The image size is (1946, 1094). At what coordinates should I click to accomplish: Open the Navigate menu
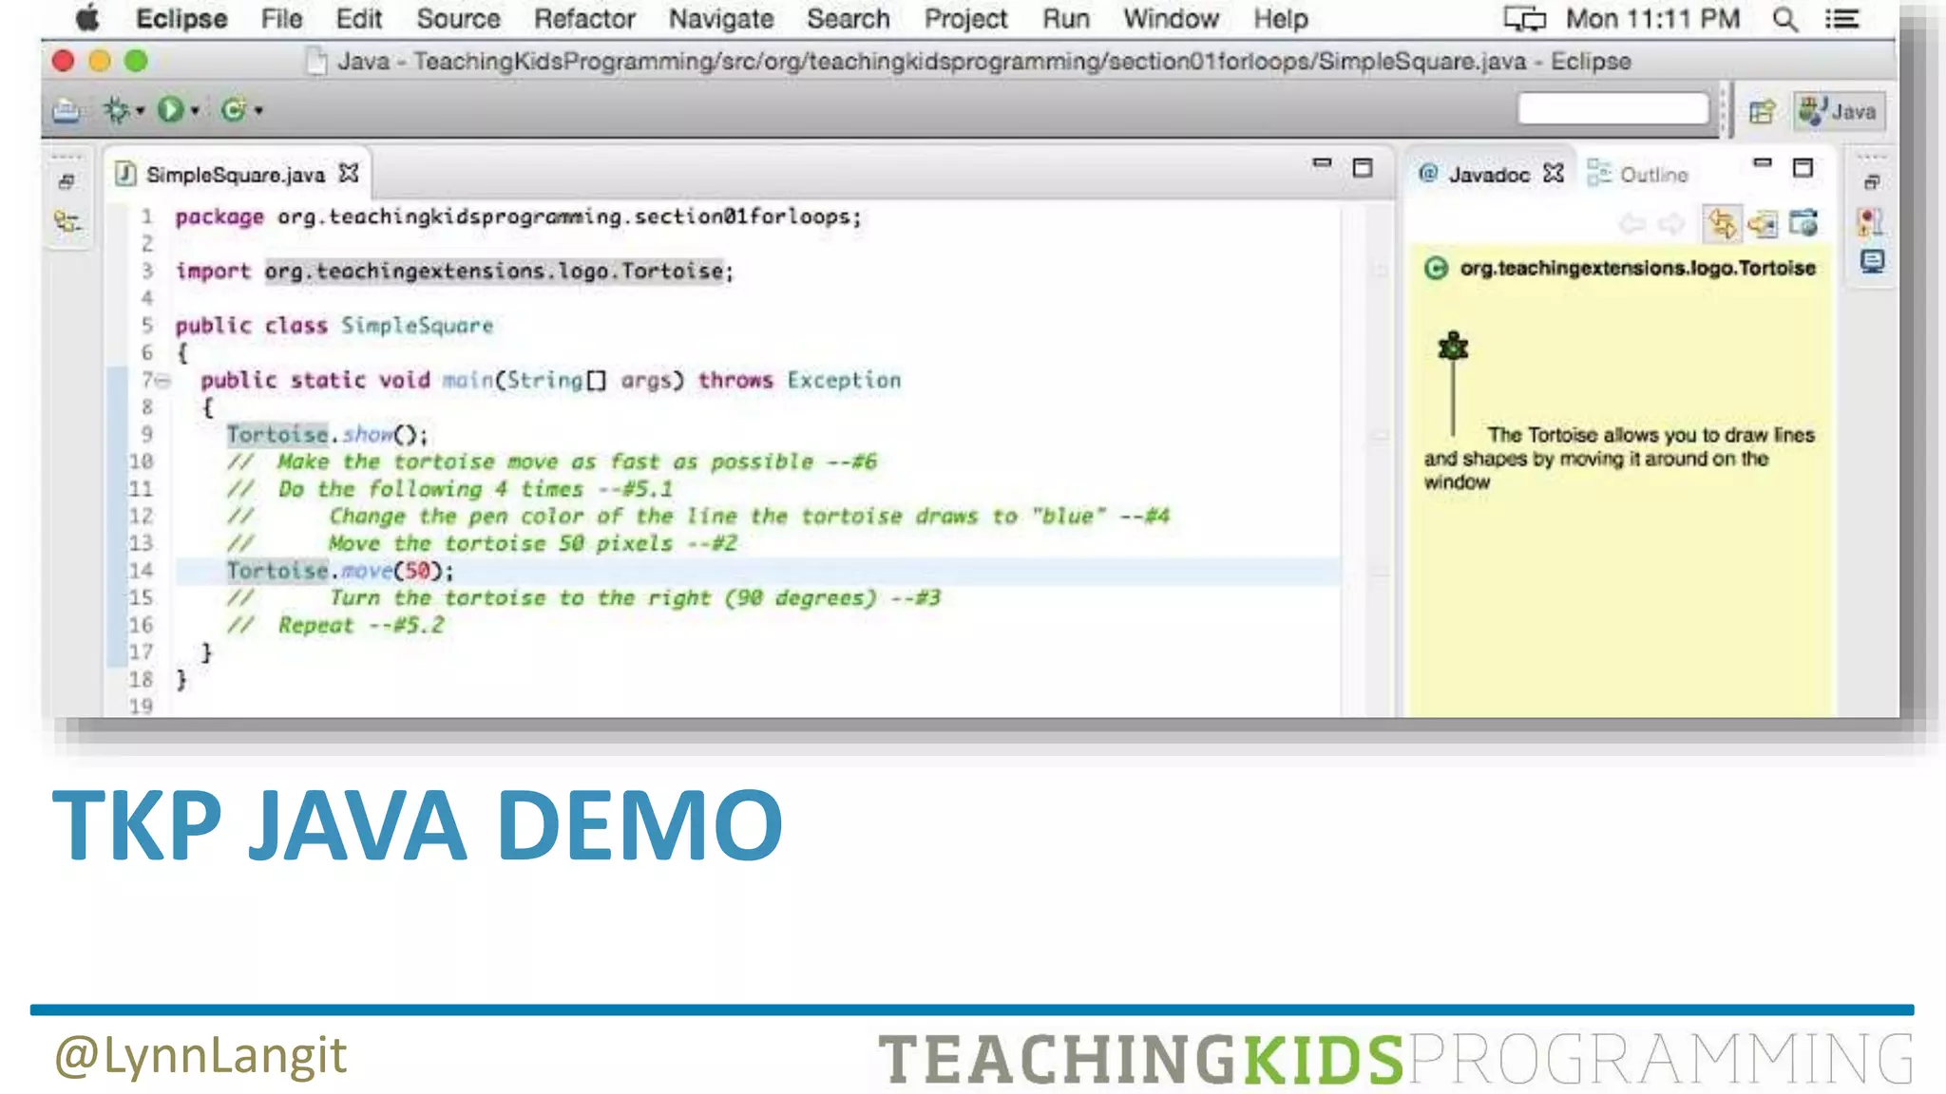point(721,19)
